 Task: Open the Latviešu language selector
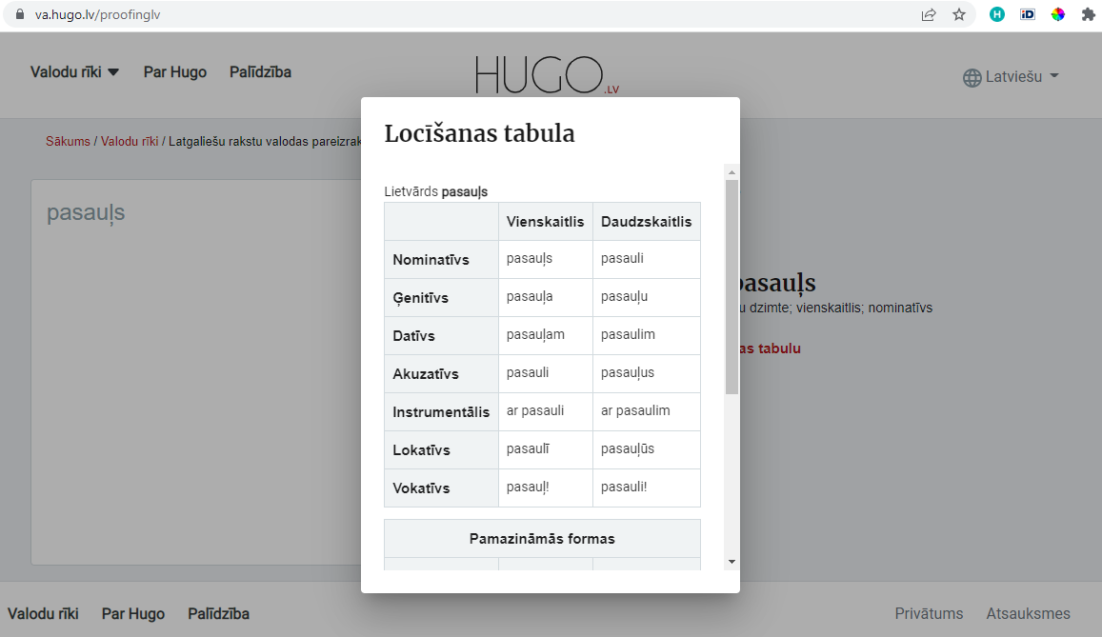pos(1012,77)
